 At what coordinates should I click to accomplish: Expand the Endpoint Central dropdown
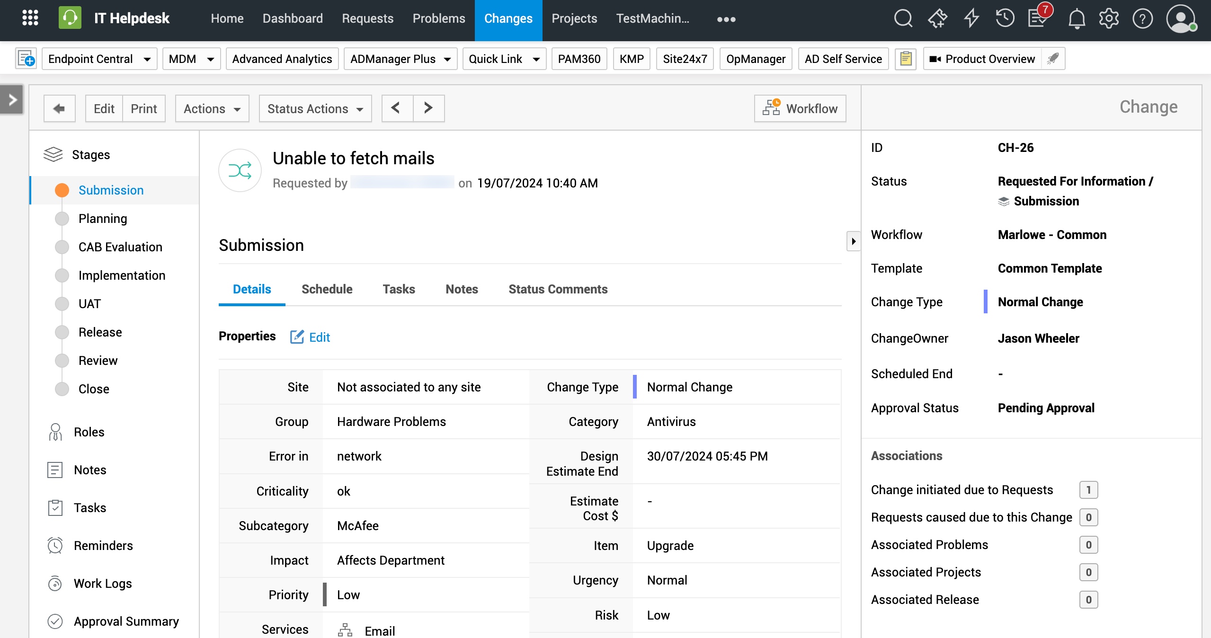[99, 59]
